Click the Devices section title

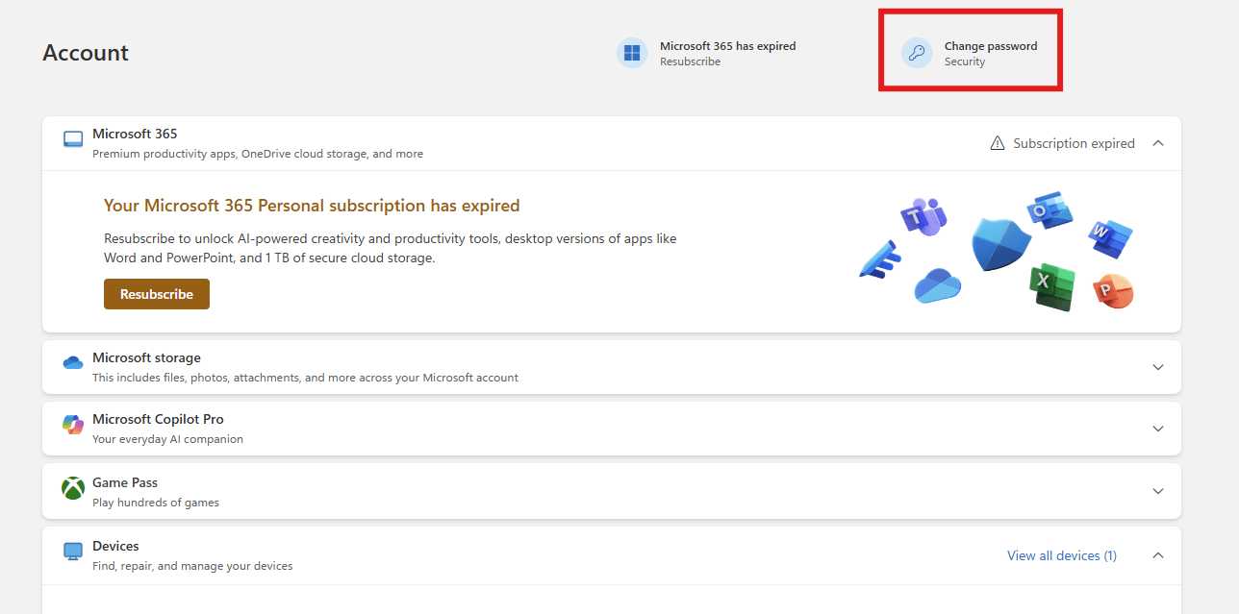point(115,546)
